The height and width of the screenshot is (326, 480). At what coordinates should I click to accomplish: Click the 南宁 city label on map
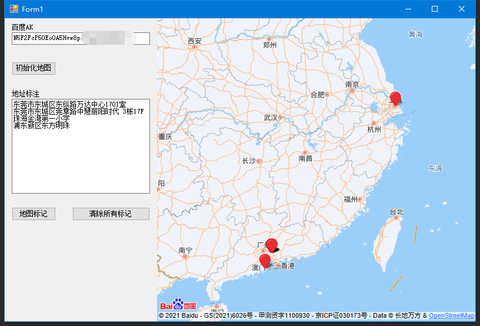[185, 251]
